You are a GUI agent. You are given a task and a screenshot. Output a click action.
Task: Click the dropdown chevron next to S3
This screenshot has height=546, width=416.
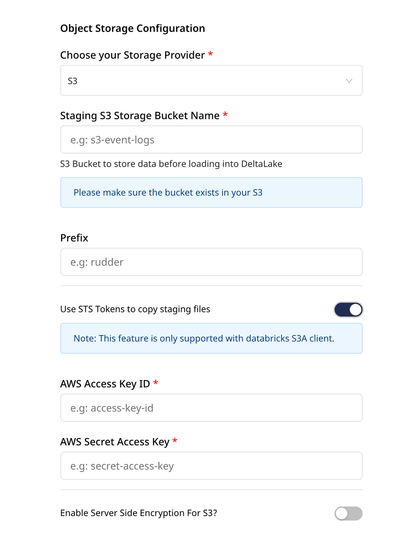(349, 80)
